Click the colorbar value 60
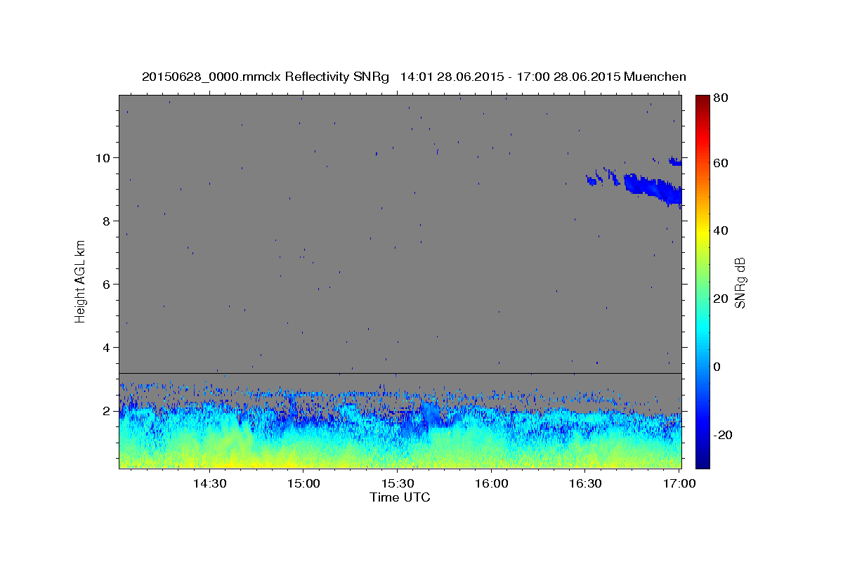Screen dimensions: 843x562 [x=720, y=163]
